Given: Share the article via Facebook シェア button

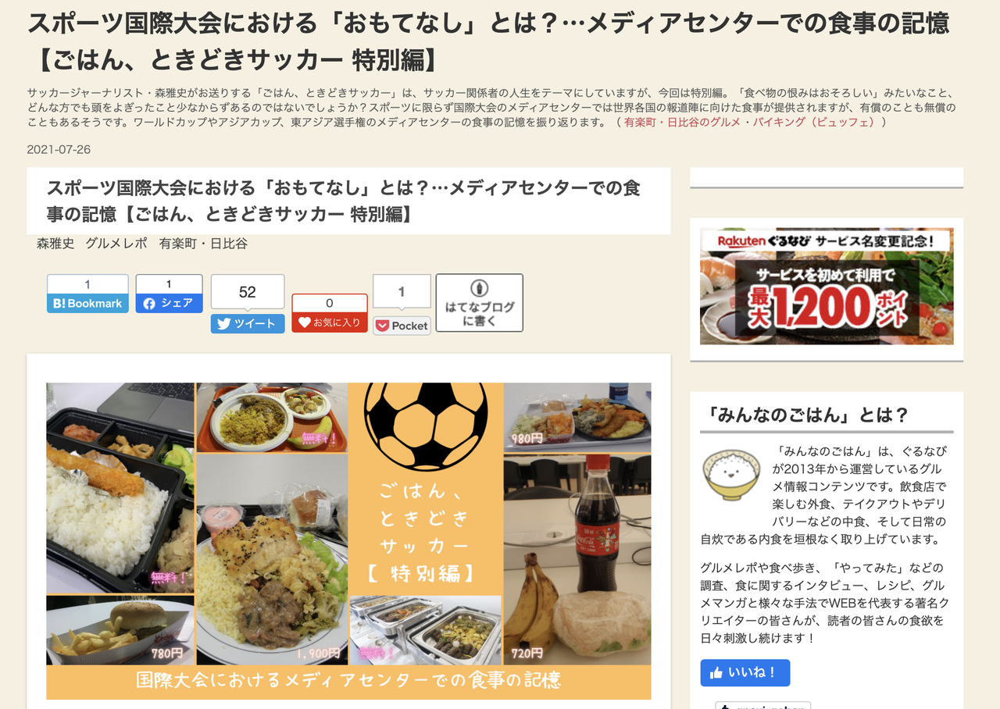Looking at the screenshot, I should (169, 303).
